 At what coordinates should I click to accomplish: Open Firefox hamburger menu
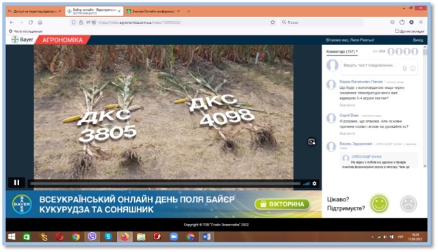pos(421,22)
